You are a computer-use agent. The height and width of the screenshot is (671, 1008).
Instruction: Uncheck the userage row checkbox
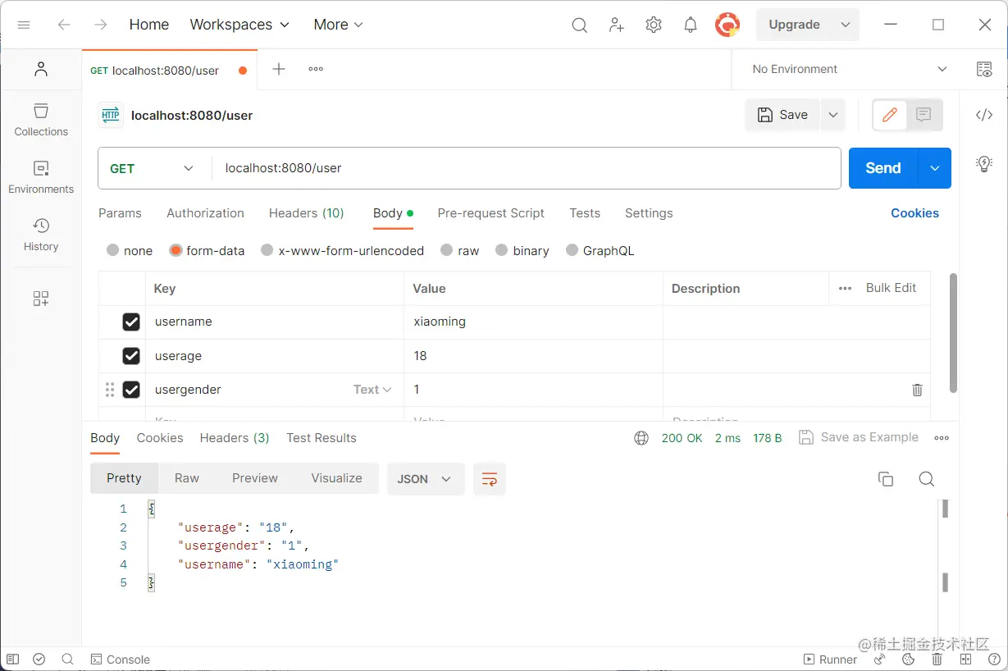pyautogui.click(x=131, y=356)
